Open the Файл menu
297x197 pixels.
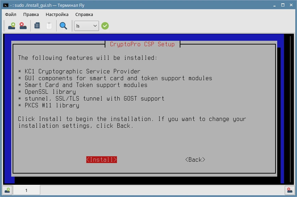click(x=11, y=15)
